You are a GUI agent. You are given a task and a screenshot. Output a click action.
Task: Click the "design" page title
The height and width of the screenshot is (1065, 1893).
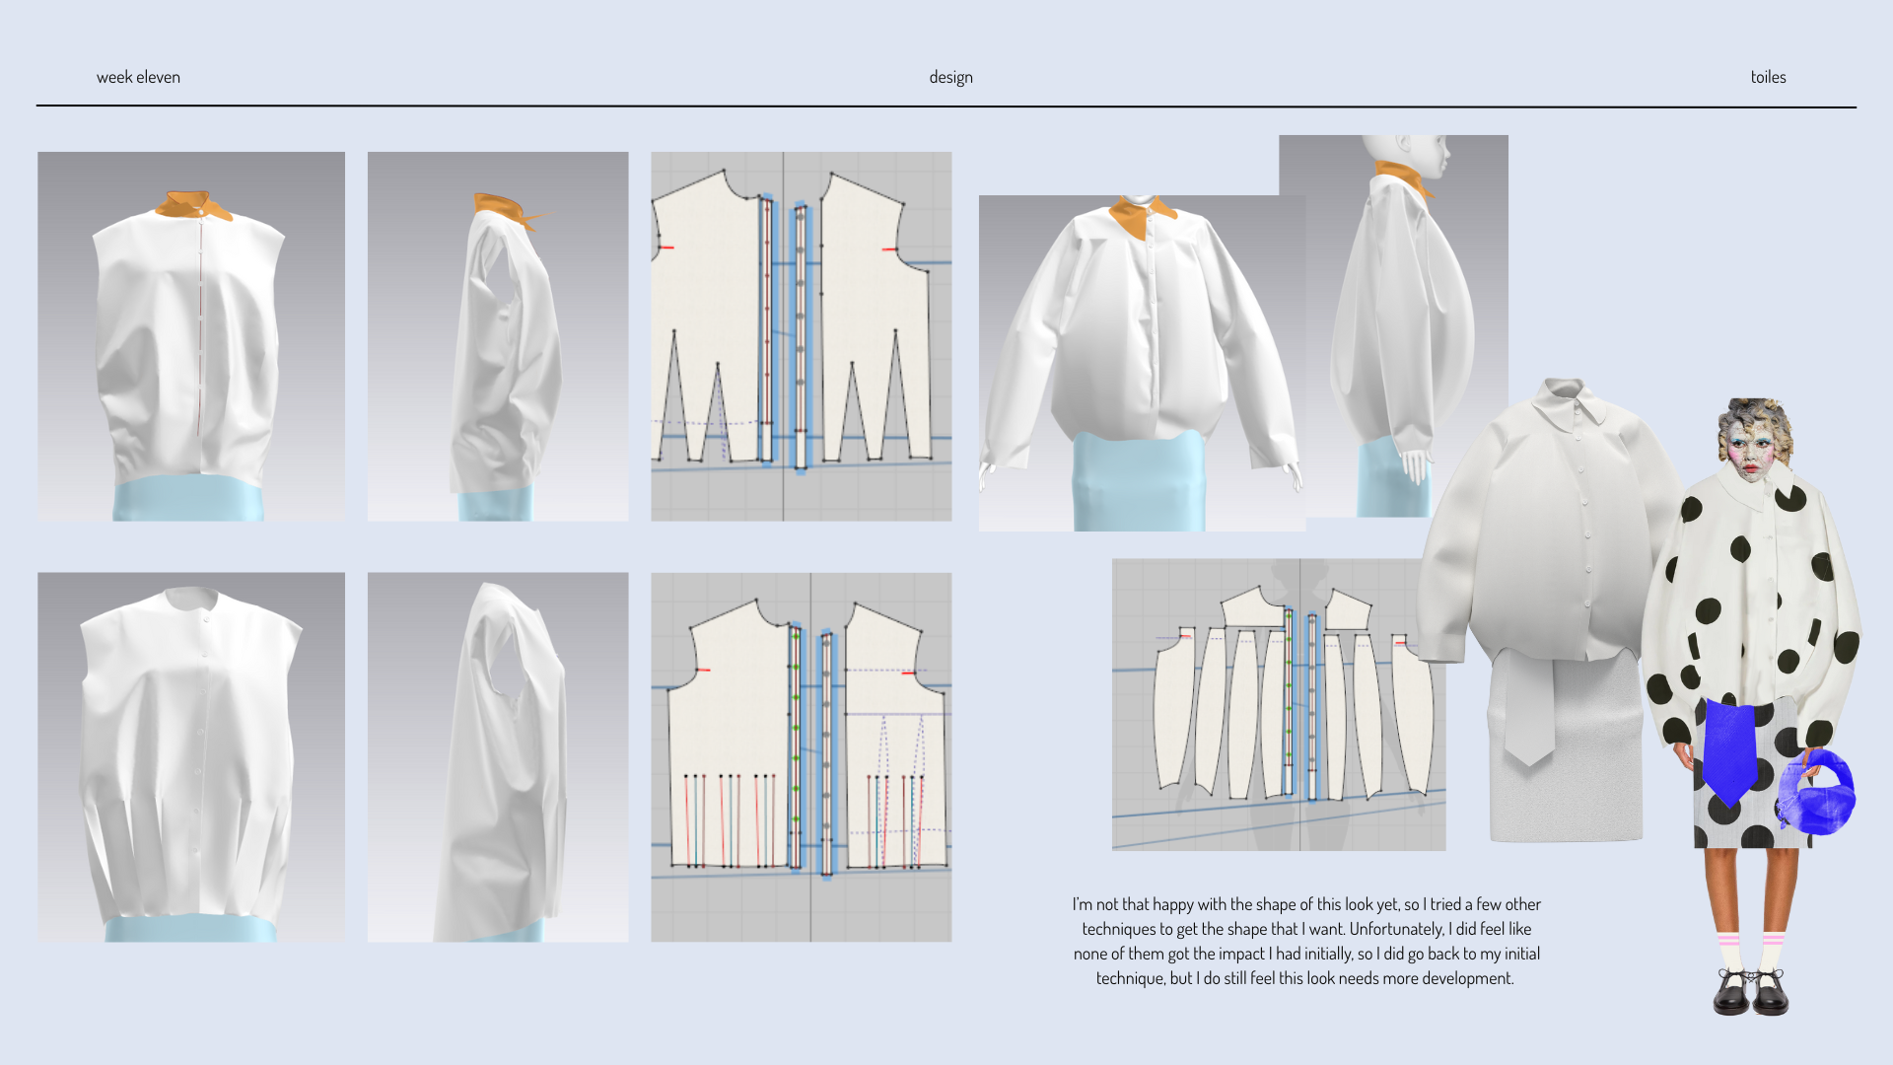(950, 76)
